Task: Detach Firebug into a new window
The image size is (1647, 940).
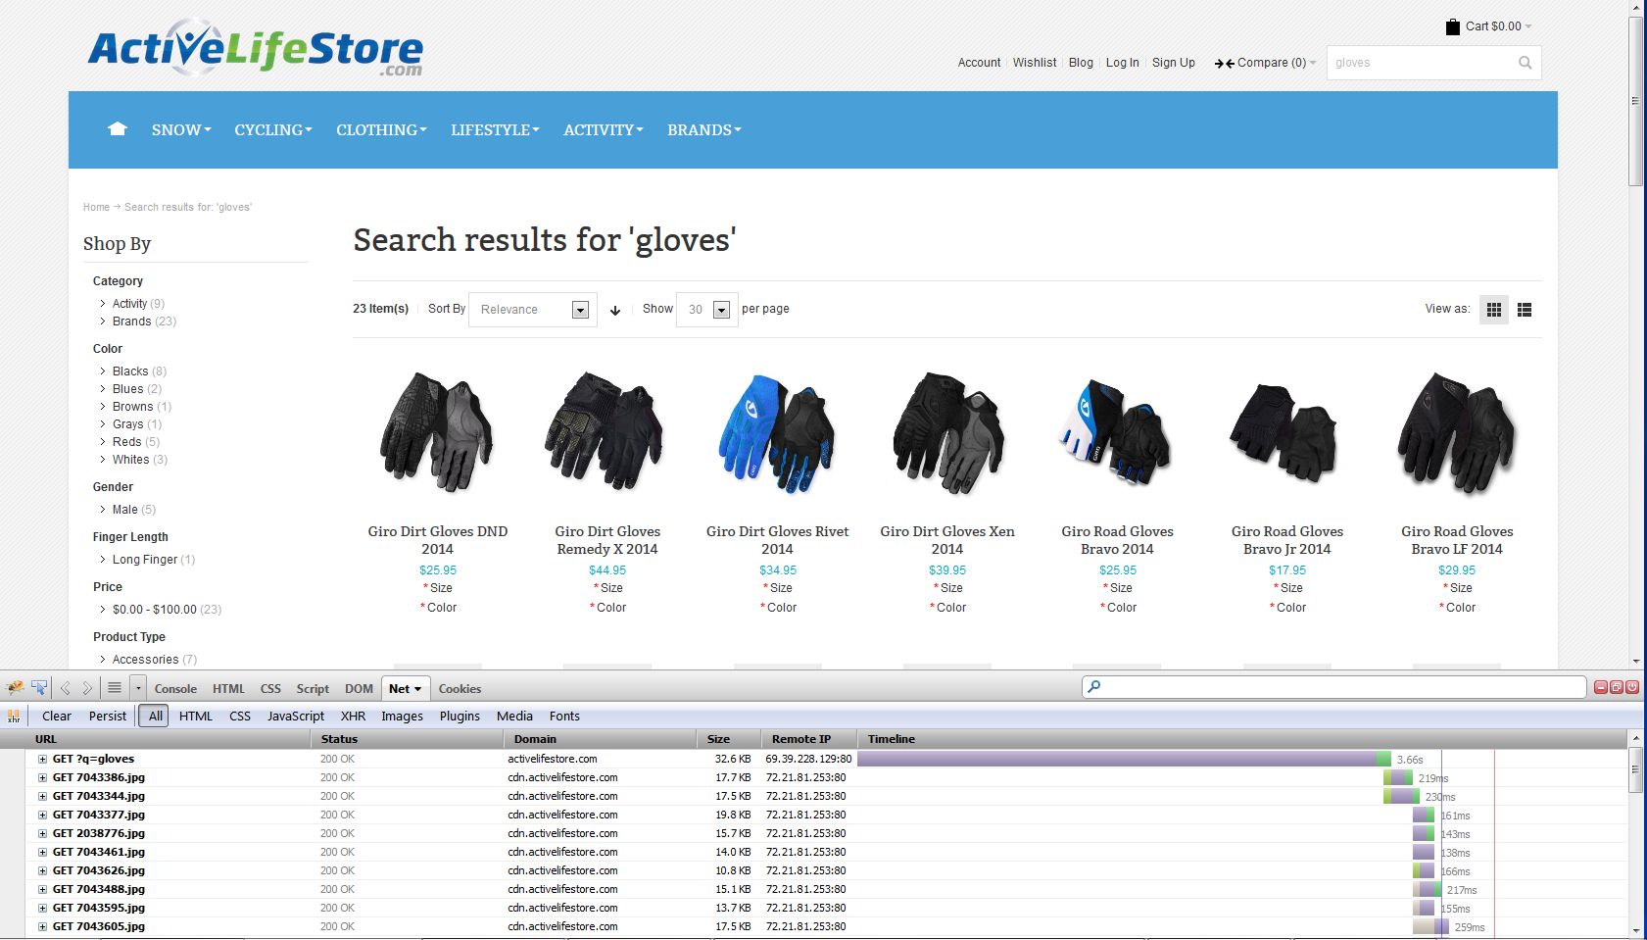Action: (x=1617, y=687)
